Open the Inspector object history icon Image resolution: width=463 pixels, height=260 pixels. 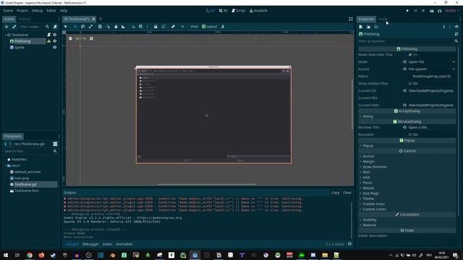click(x=456, y=27)
